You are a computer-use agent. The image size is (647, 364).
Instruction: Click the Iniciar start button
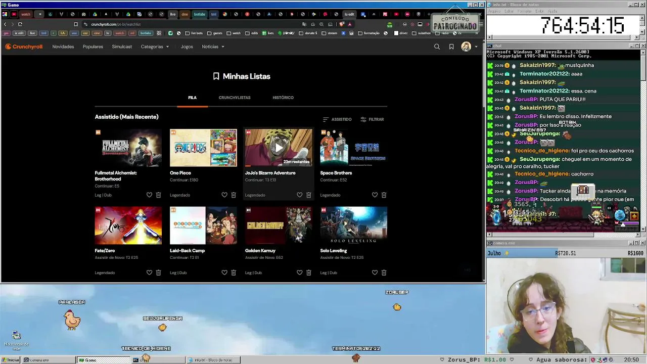[11, 360]
